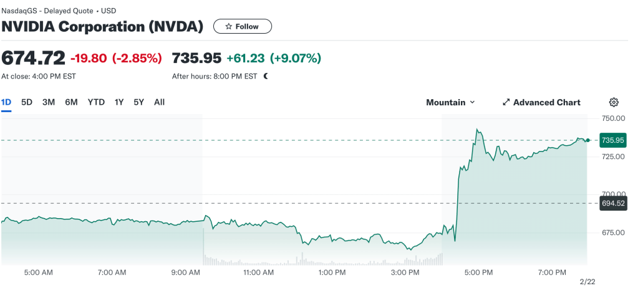Image resolution: width=638 pixels, height=291 pixels.
Task: Click the after-hours moon icon
Action: coord(266,77)
